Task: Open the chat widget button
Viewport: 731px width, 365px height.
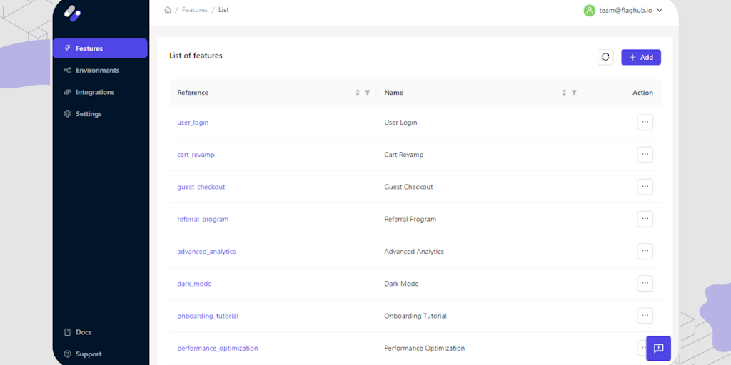Action: [658, 348]
